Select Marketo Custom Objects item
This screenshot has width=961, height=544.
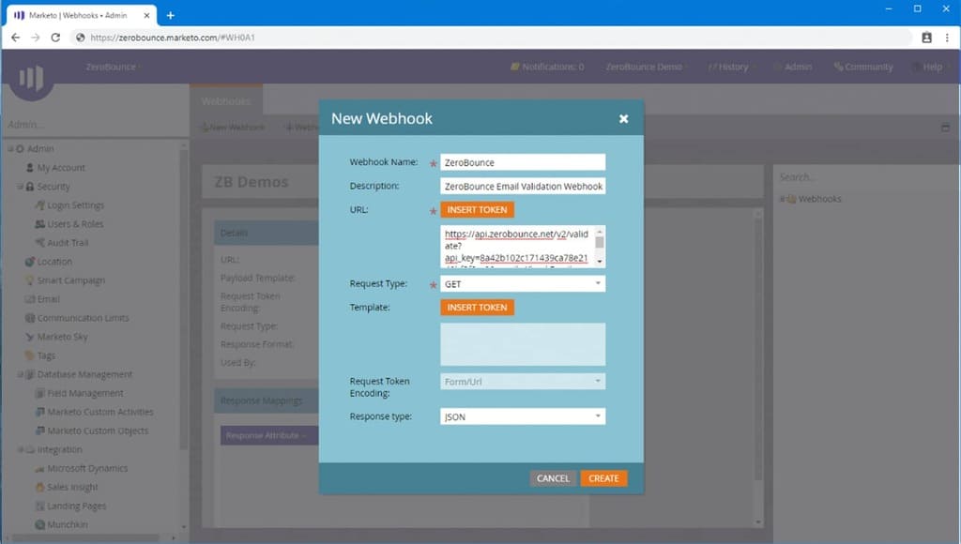point(98,431)
